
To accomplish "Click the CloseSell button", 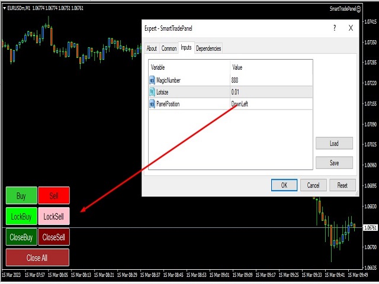I will (54, 237).
